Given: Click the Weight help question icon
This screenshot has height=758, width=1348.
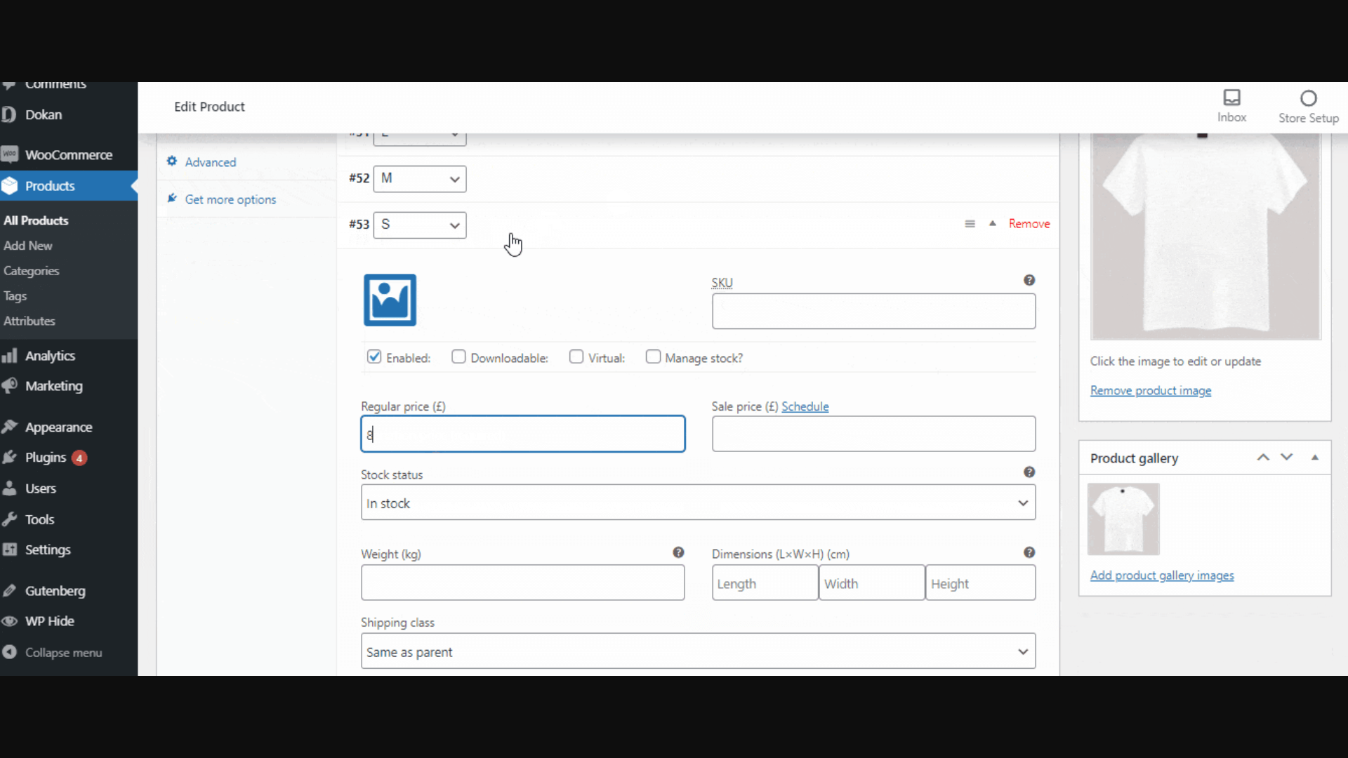Looking at the screenshot, I should pyautogui.click(x=678, y=552).
